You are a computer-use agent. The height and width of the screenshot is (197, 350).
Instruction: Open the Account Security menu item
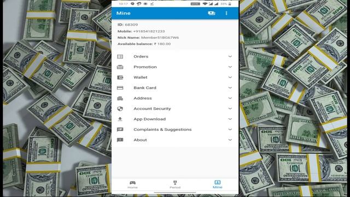tap(175, 108)
